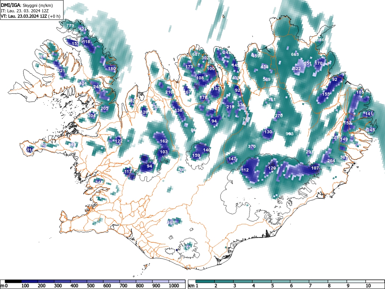The width and height of the screenshot is (385, 289).
Task: Click the visibility value 351
Action: tap(308, 64)
